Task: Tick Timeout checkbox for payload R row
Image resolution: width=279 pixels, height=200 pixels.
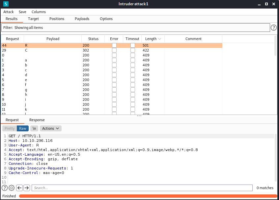Action: 132,45
